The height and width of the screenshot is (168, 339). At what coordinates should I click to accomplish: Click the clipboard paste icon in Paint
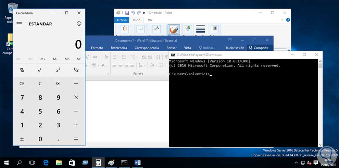coord(125,29)
